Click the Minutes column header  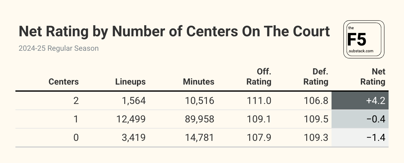pos(199,82)
